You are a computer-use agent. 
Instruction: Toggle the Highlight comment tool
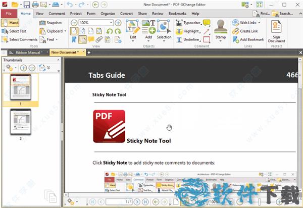187,31
